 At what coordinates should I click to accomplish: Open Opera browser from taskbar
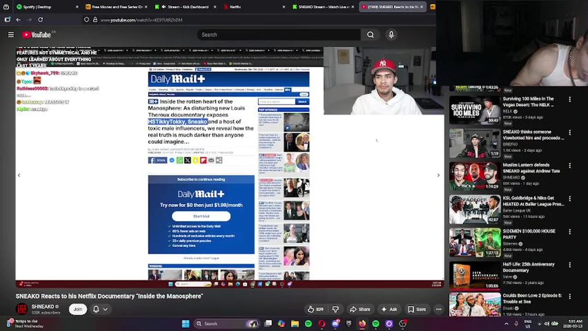[322, 324]
